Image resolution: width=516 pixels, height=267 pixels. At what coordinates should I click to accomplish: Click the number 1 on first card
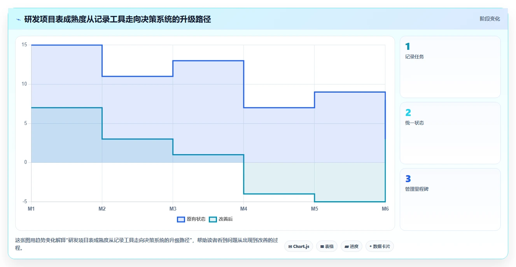(408, 47)
